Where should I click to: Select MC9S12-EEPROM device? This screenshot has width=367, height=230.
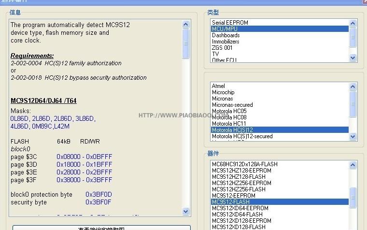coord(234,196)
